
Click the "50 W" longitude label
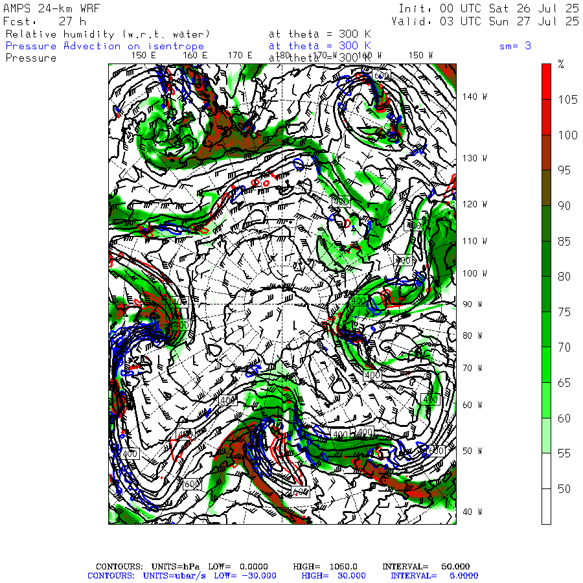(x=472, y=451)
